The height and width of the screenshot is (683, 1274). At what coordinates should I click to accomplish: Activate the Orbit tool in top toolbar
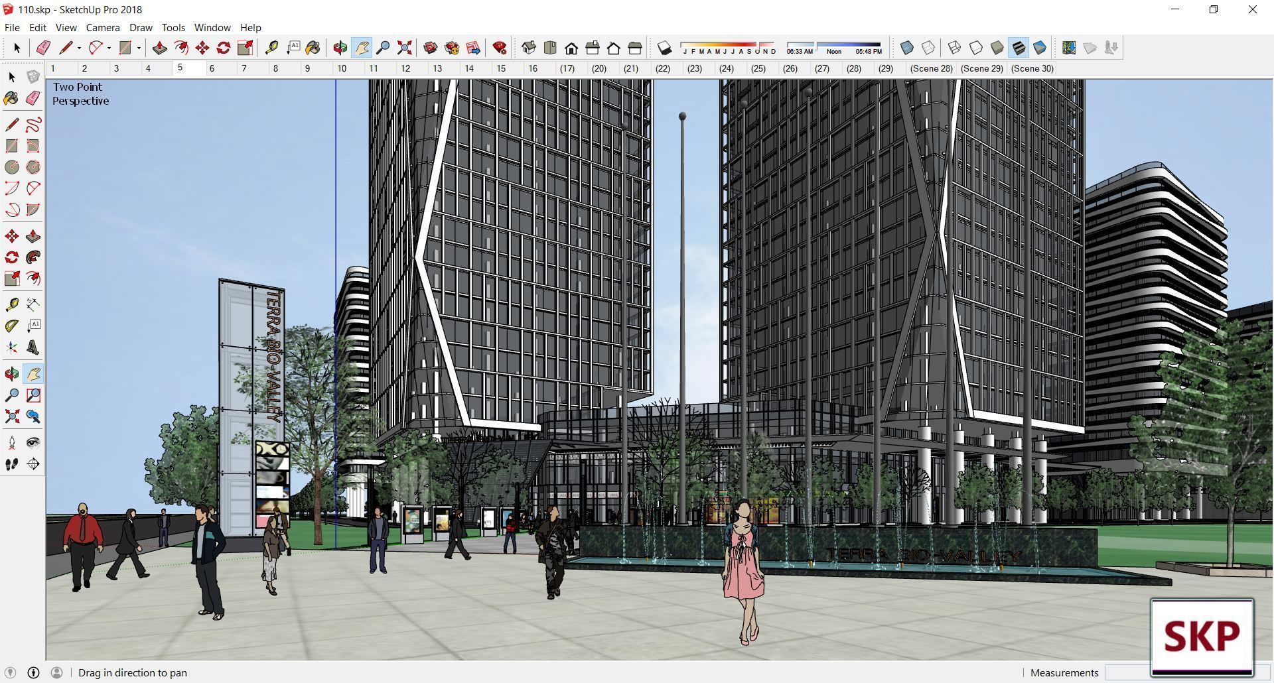click(x=340, y=48)
